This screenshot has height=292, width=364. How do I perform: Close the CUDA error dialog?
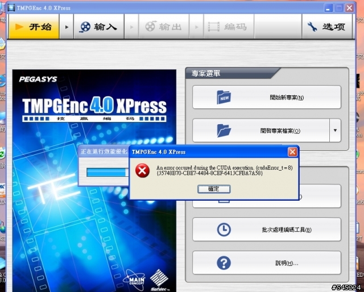(x=292, y=152)
